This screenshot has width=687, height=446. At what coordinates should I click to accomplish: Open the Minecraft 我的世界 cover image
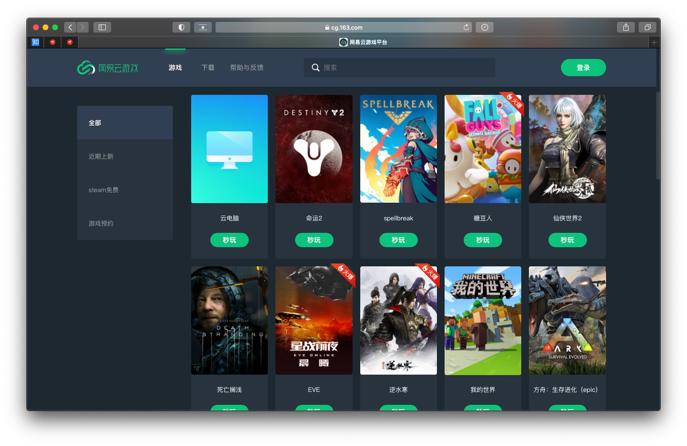click(483, 320)
